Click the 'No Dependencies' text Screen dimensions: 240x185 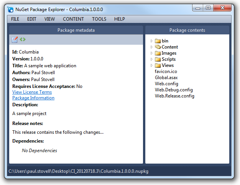click(39, 151)
